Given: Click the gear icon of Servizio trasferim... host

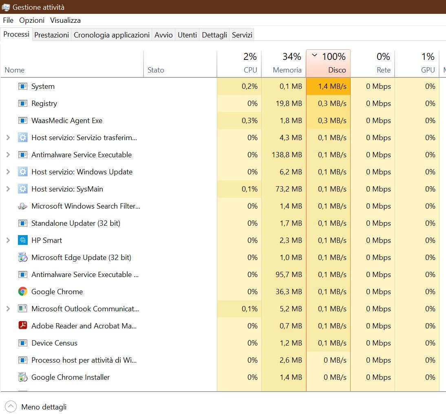Looking at the screenshot, I should 23,138.
